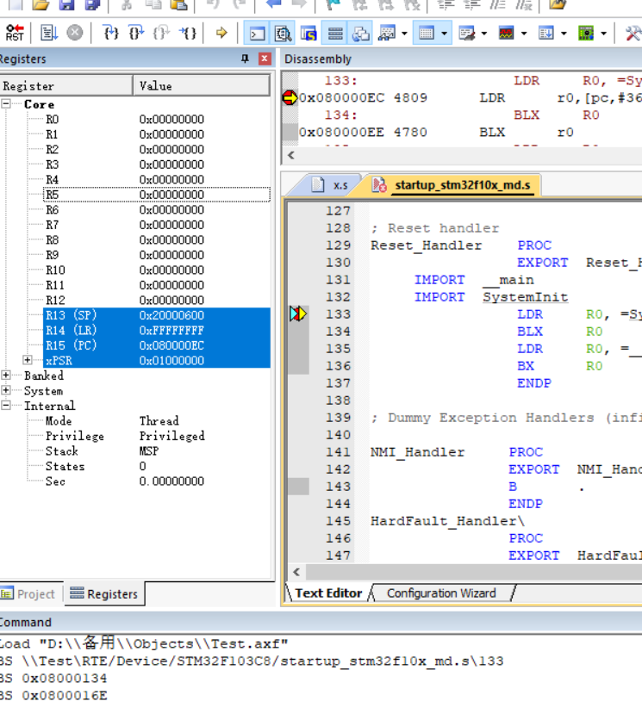Open the Watch windows dropdown arrow
642x720 pixels.
click(404, 33)
